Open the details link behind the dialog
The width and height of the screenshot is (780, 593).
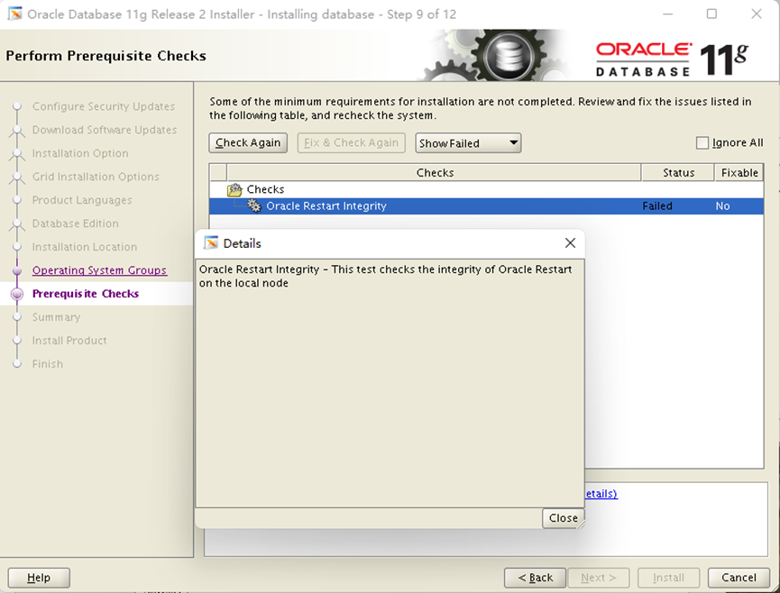pyautogui.click(x=601, y=494)
